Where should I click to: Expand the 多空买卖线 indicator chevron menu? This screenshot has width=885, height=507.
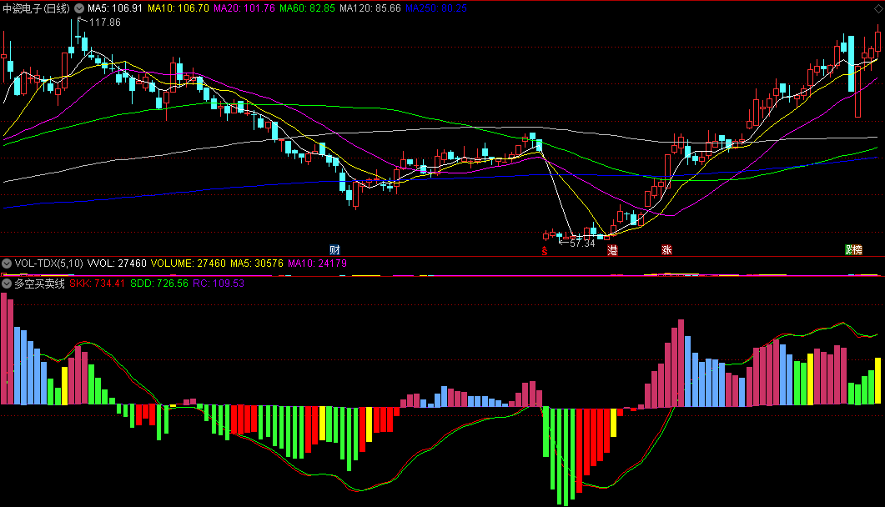[x=7, y=284]
